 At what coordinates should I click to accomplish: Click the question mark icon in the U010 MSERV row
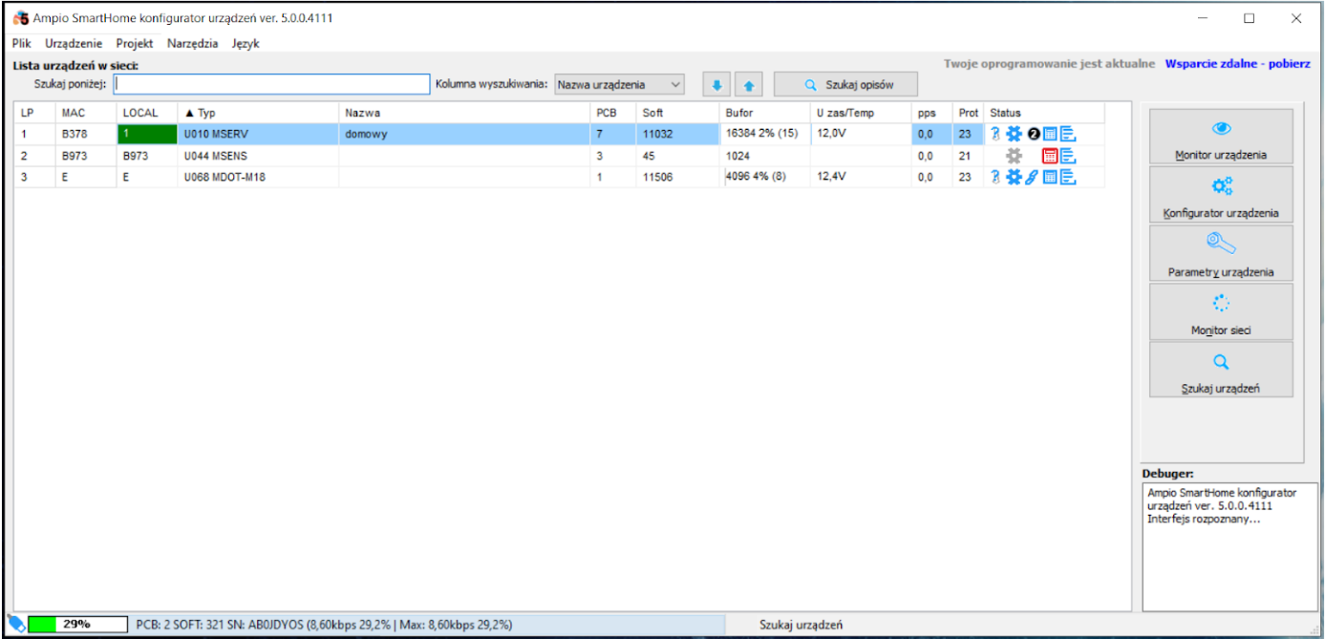coord(995,134)
